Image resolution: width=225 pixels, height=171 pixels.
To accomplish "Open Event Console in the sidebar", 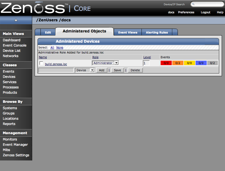I will tap(14, 45).
